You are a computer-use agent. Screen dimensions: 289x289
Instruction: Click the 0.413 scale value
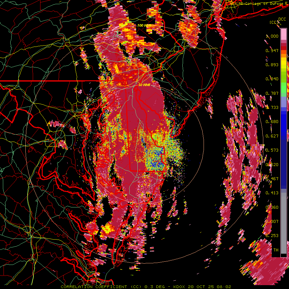point(272,193)
